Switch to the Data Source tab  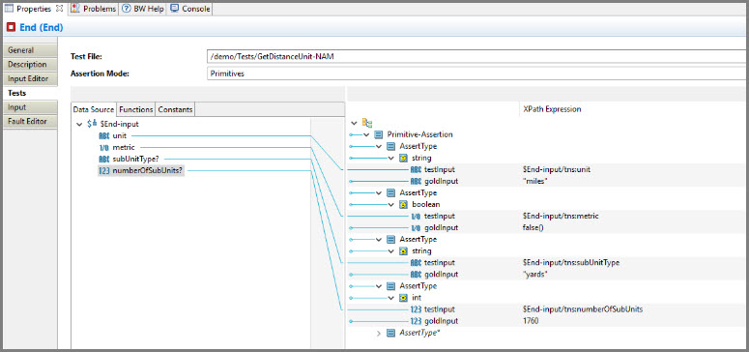pos(94,109)
